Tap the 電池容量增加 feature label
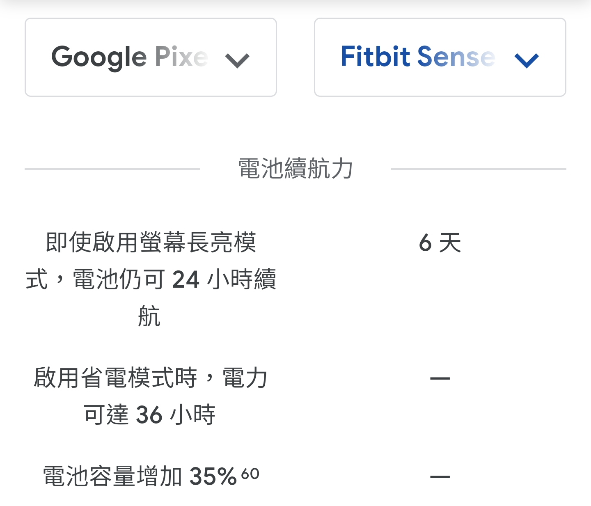The image size is (591, 506). [x=113, y=476]
